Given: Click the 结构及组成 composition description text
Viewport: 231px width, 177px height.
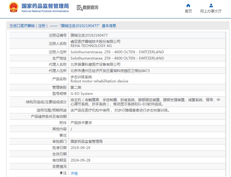Looking at the screenshot, I should tap(145, 102).
